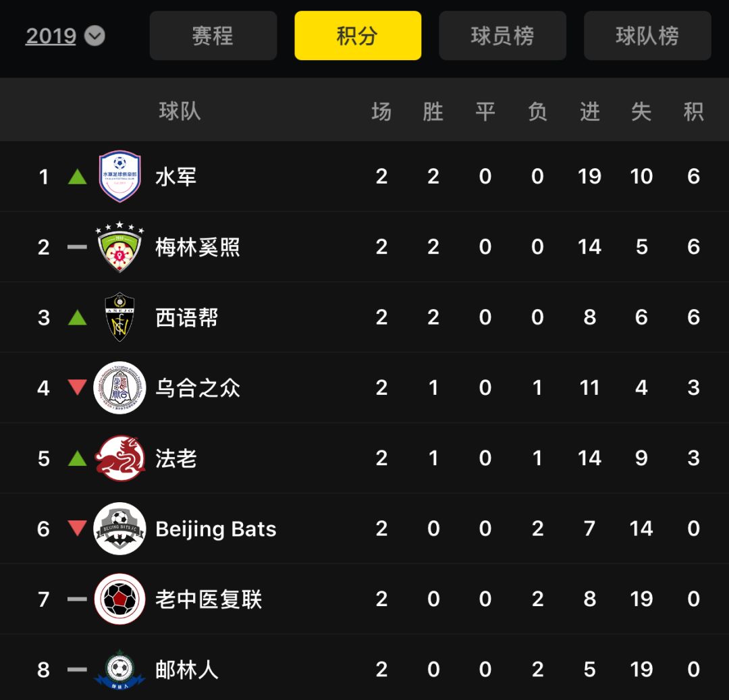Switch to the 赛程 tab
729x700 pixels.
click(x=213, y=36)
